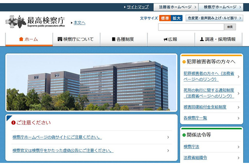Go to 検察庁ホームページ
The height and width of the screenshot is (166, 249).
point(221,7)
